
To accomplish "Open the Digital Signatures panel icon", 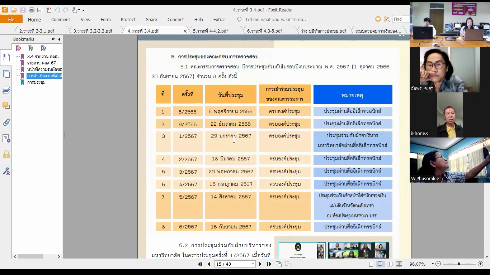I will pos(6,139).
